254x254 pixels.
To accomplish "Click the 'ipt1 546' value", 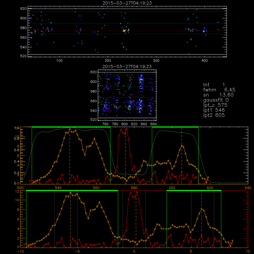I will (214, 110).
